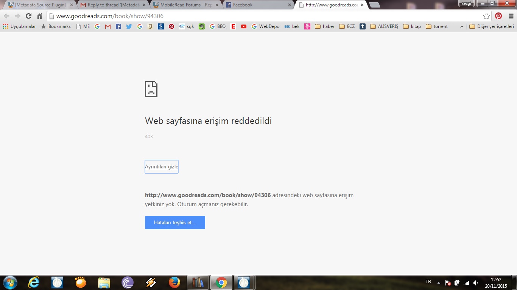Open the Chrome hamburger menu
The image size is (517, 290).
[x=511, y=16]
